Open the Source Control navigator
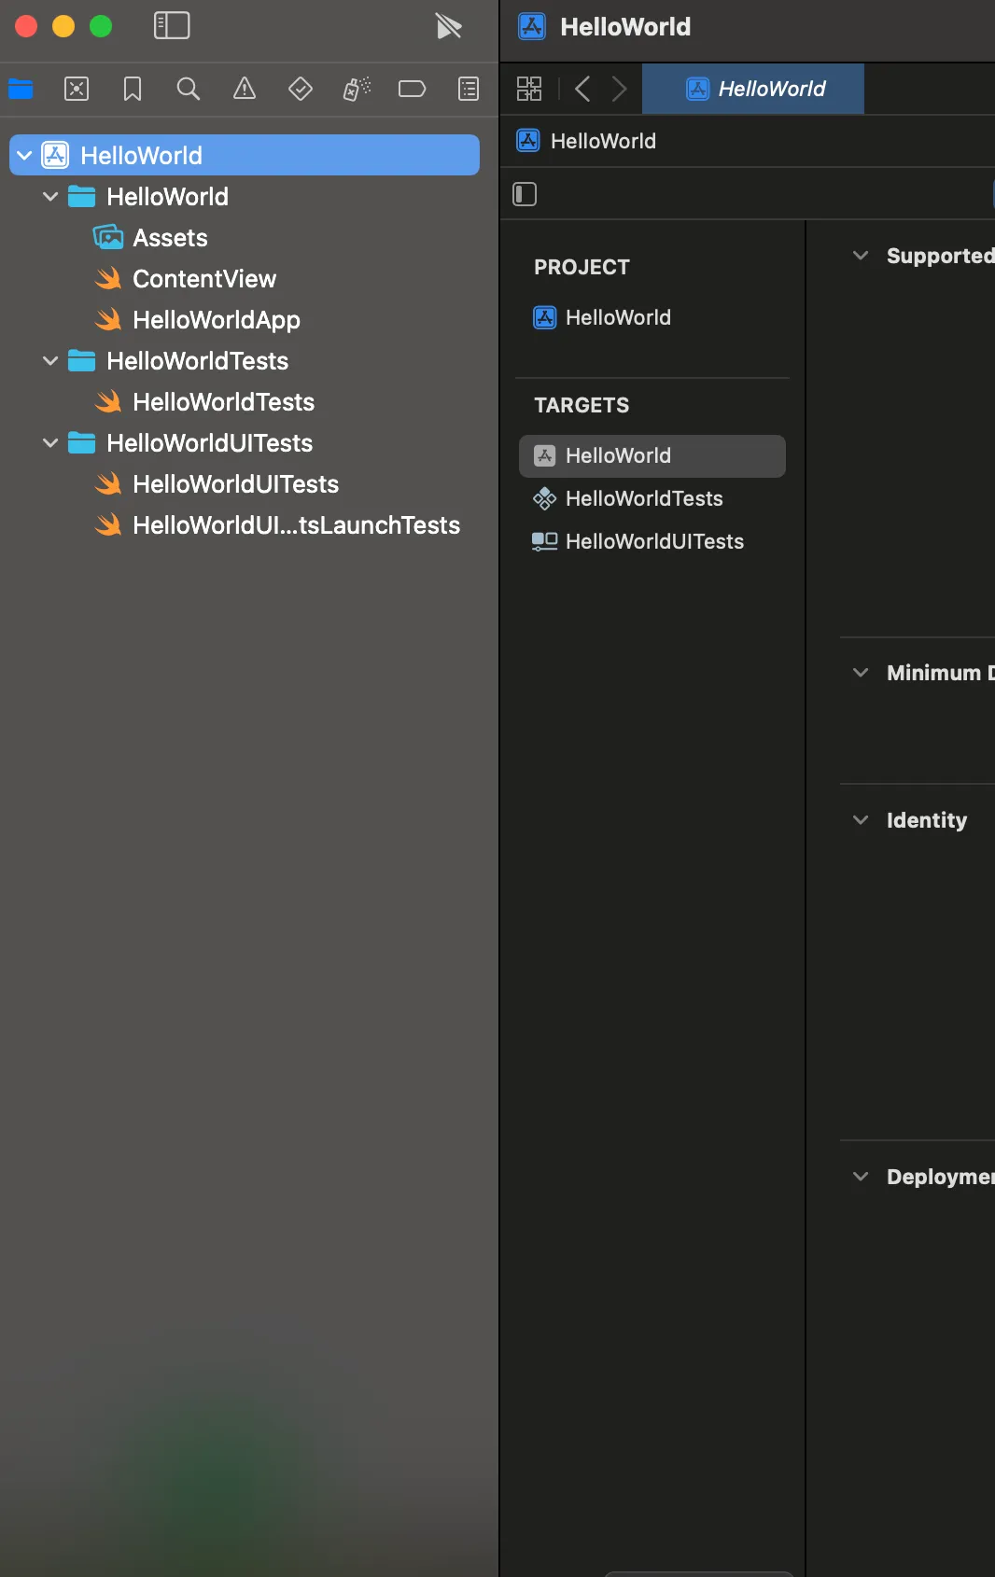Viewport: 995px width, 1577px height. pyautogui.click(x=77, y=89)
